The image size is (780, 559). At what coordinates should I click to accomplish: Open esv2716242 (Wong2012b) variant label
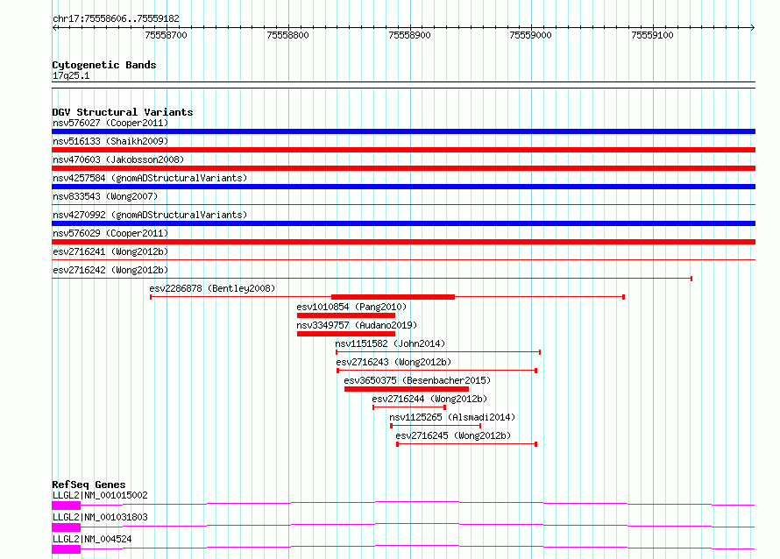pos(110,270)
